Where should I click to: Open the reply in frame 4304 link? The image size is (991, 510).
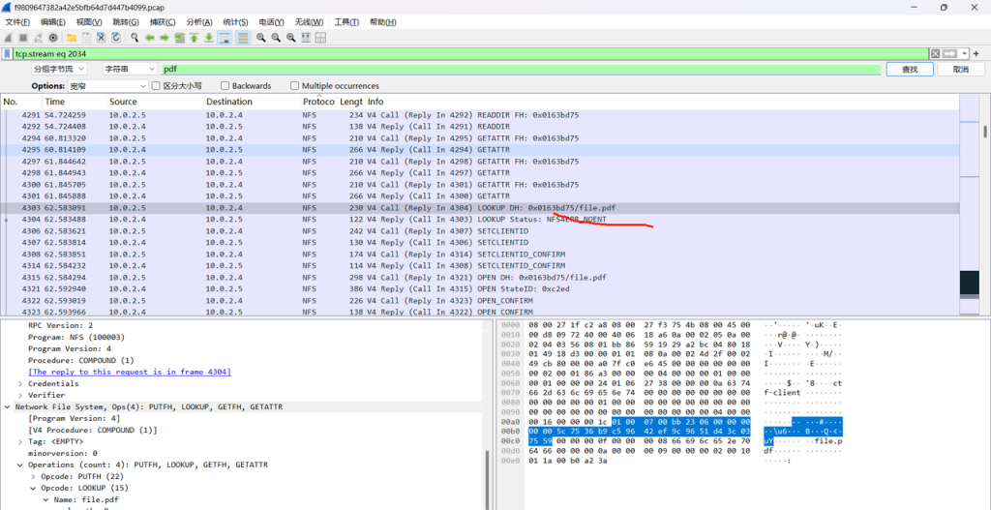tap(130, 372)
